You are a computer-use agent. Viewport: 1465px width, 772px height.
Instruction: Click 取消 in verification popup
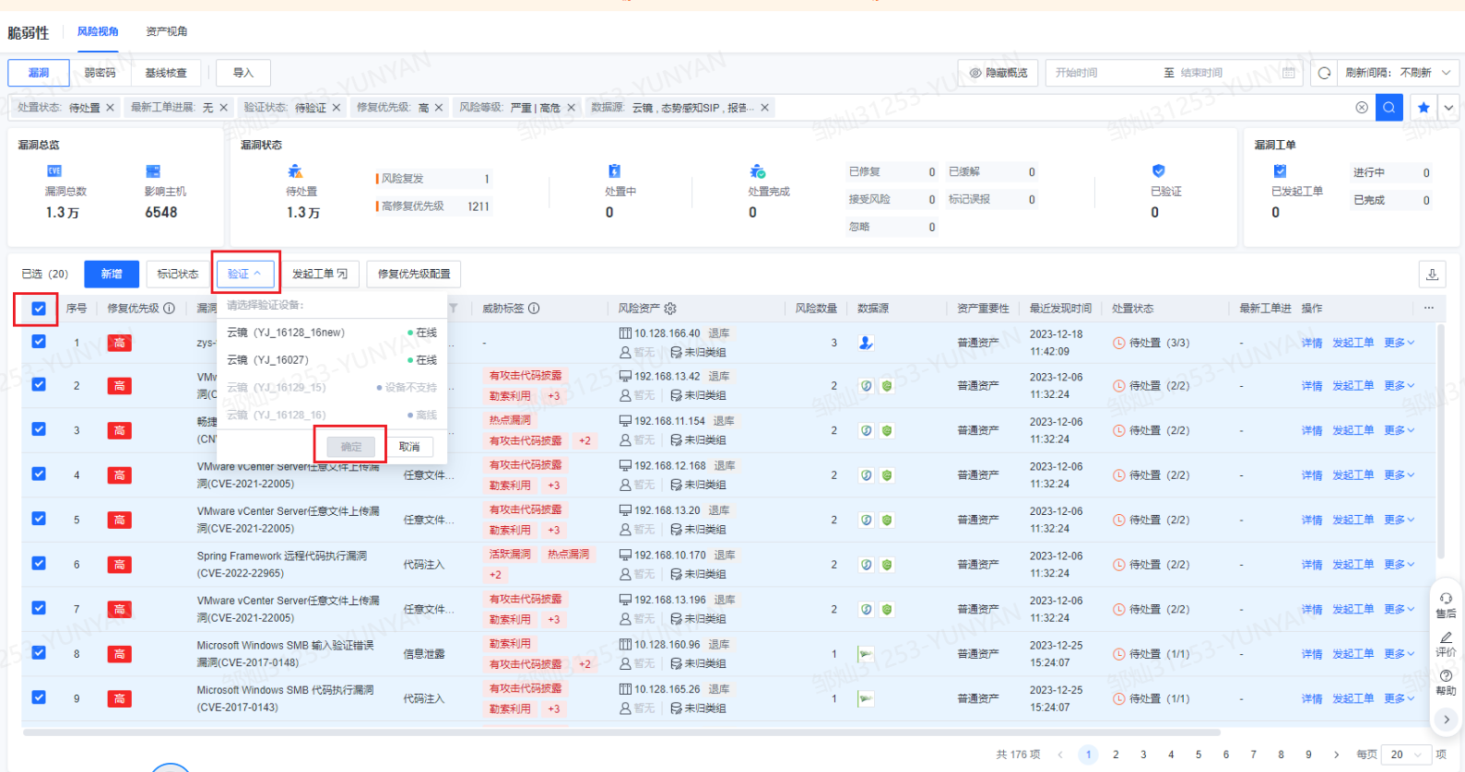pyautogui.click(x=409, y=447)
